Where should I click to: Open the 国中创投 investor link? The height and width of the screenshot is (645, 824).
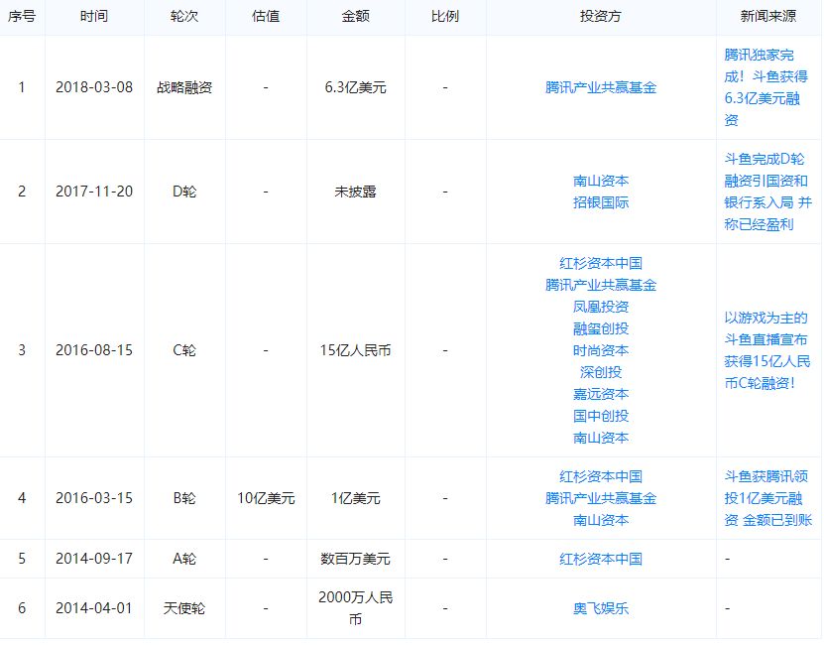click(x=601, y=416)
